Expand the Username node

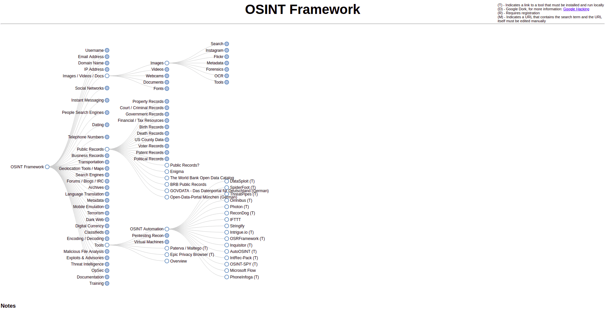point(107,50)
